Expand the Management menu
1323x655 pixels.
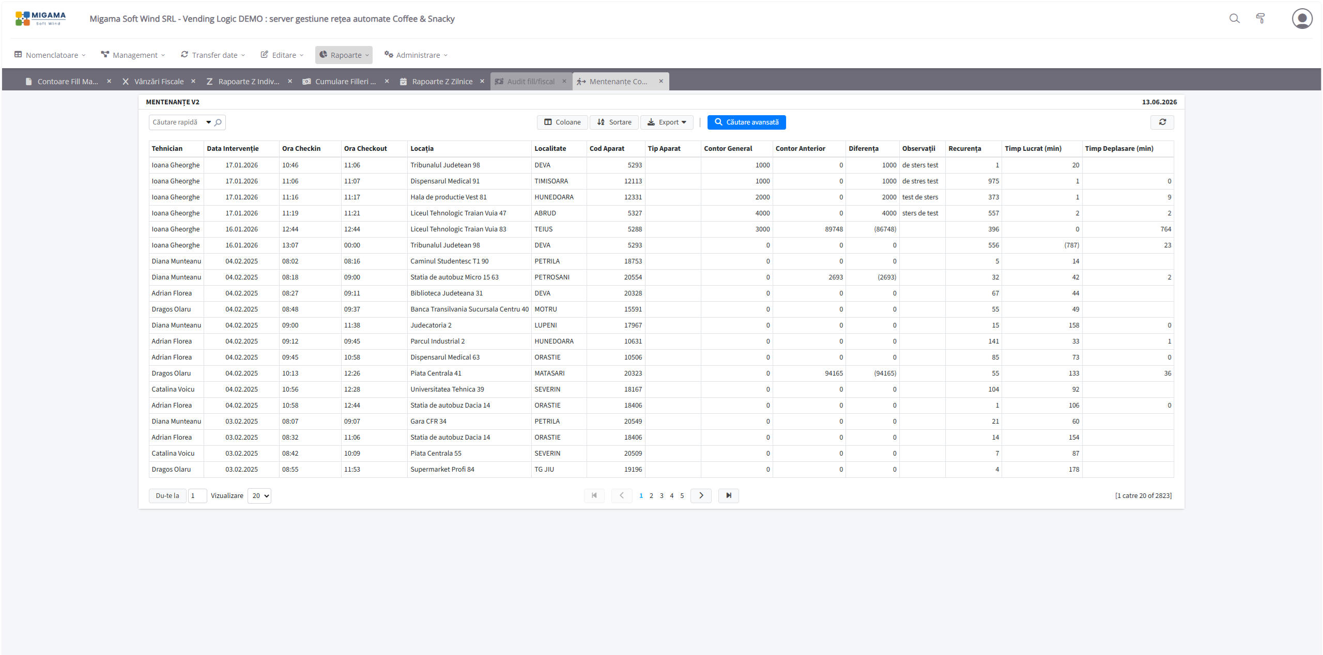(133, 55)
